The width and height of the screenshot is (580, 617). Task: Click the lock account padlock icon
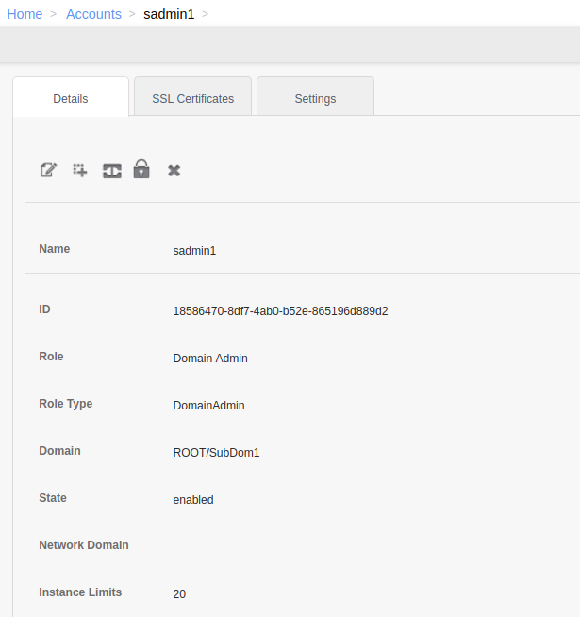[141, 169]
